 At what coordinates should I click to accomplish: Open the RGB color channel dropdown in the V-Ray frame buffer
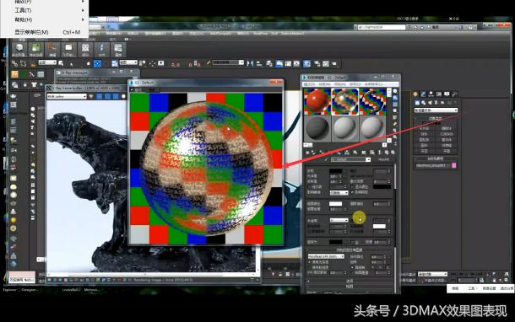pos(67,96)
